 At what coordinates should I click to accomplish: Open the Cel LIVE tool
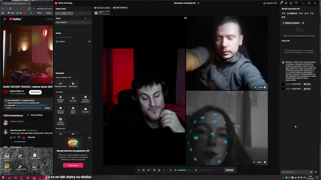point(73,99)
